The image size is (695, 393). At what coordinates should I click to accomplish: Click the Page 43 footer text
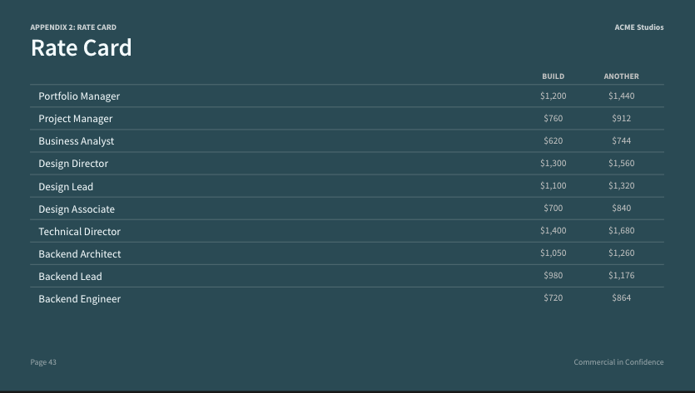[x=43, y=362]
